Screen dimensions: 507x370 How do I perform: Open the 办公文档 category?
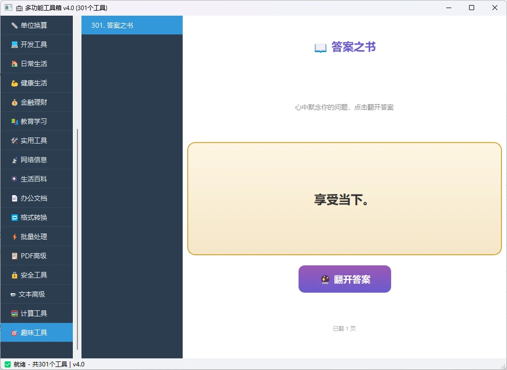tap(36, 198)
